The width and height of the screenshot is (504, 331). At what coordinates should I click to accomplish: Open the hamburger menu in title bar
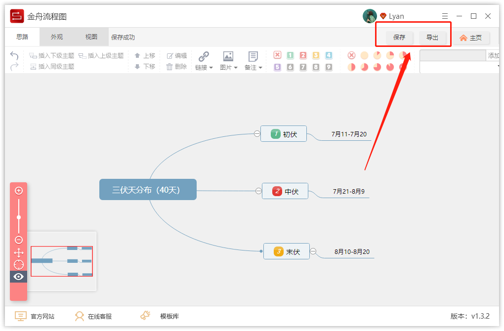[x=445, y=16]
